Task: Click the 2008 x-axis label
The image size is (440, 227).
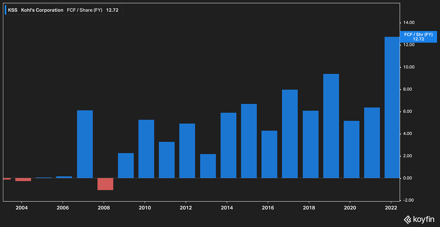Action: click(103, 208)
